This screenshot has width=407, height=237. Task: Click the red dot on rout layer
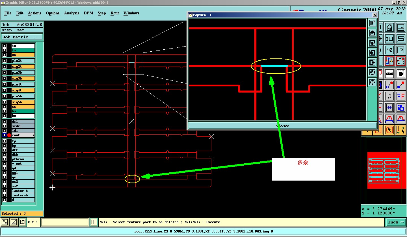[x=9, y=135]
